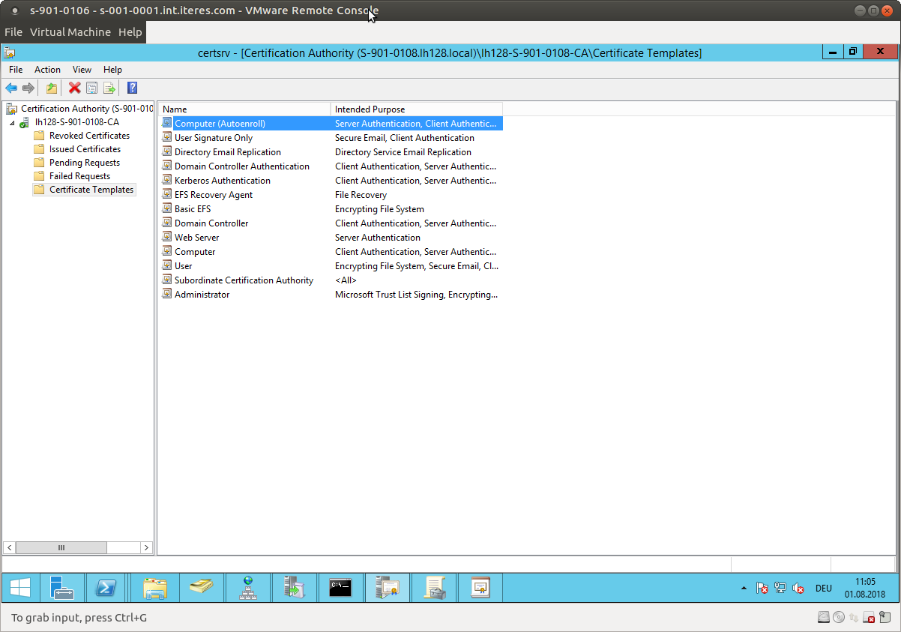Viewport: 901px width, 632px height.
Task: Open Properties from the certsrv toolbar
Action: coord(91,88)
